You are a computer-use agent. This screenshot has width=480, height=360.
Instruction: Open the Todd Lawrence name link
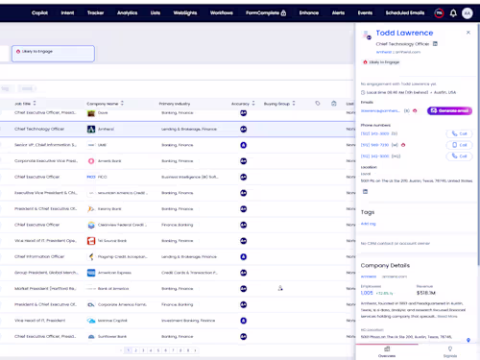click(x=404, y=33)
